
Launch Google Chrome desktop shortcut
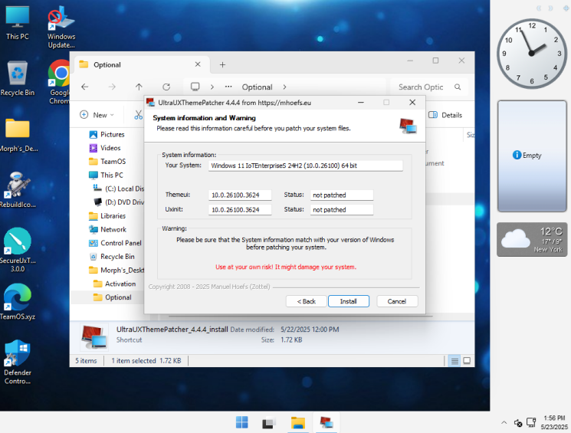click(59, 82)
